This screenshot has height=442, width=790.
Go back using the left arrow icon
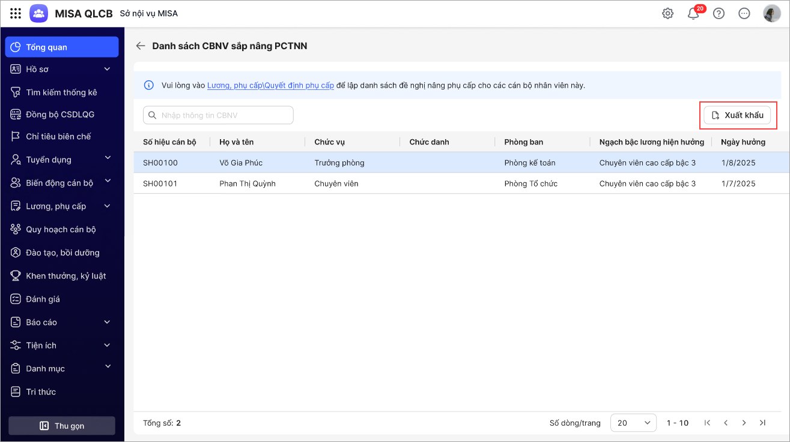coord(141,46)
